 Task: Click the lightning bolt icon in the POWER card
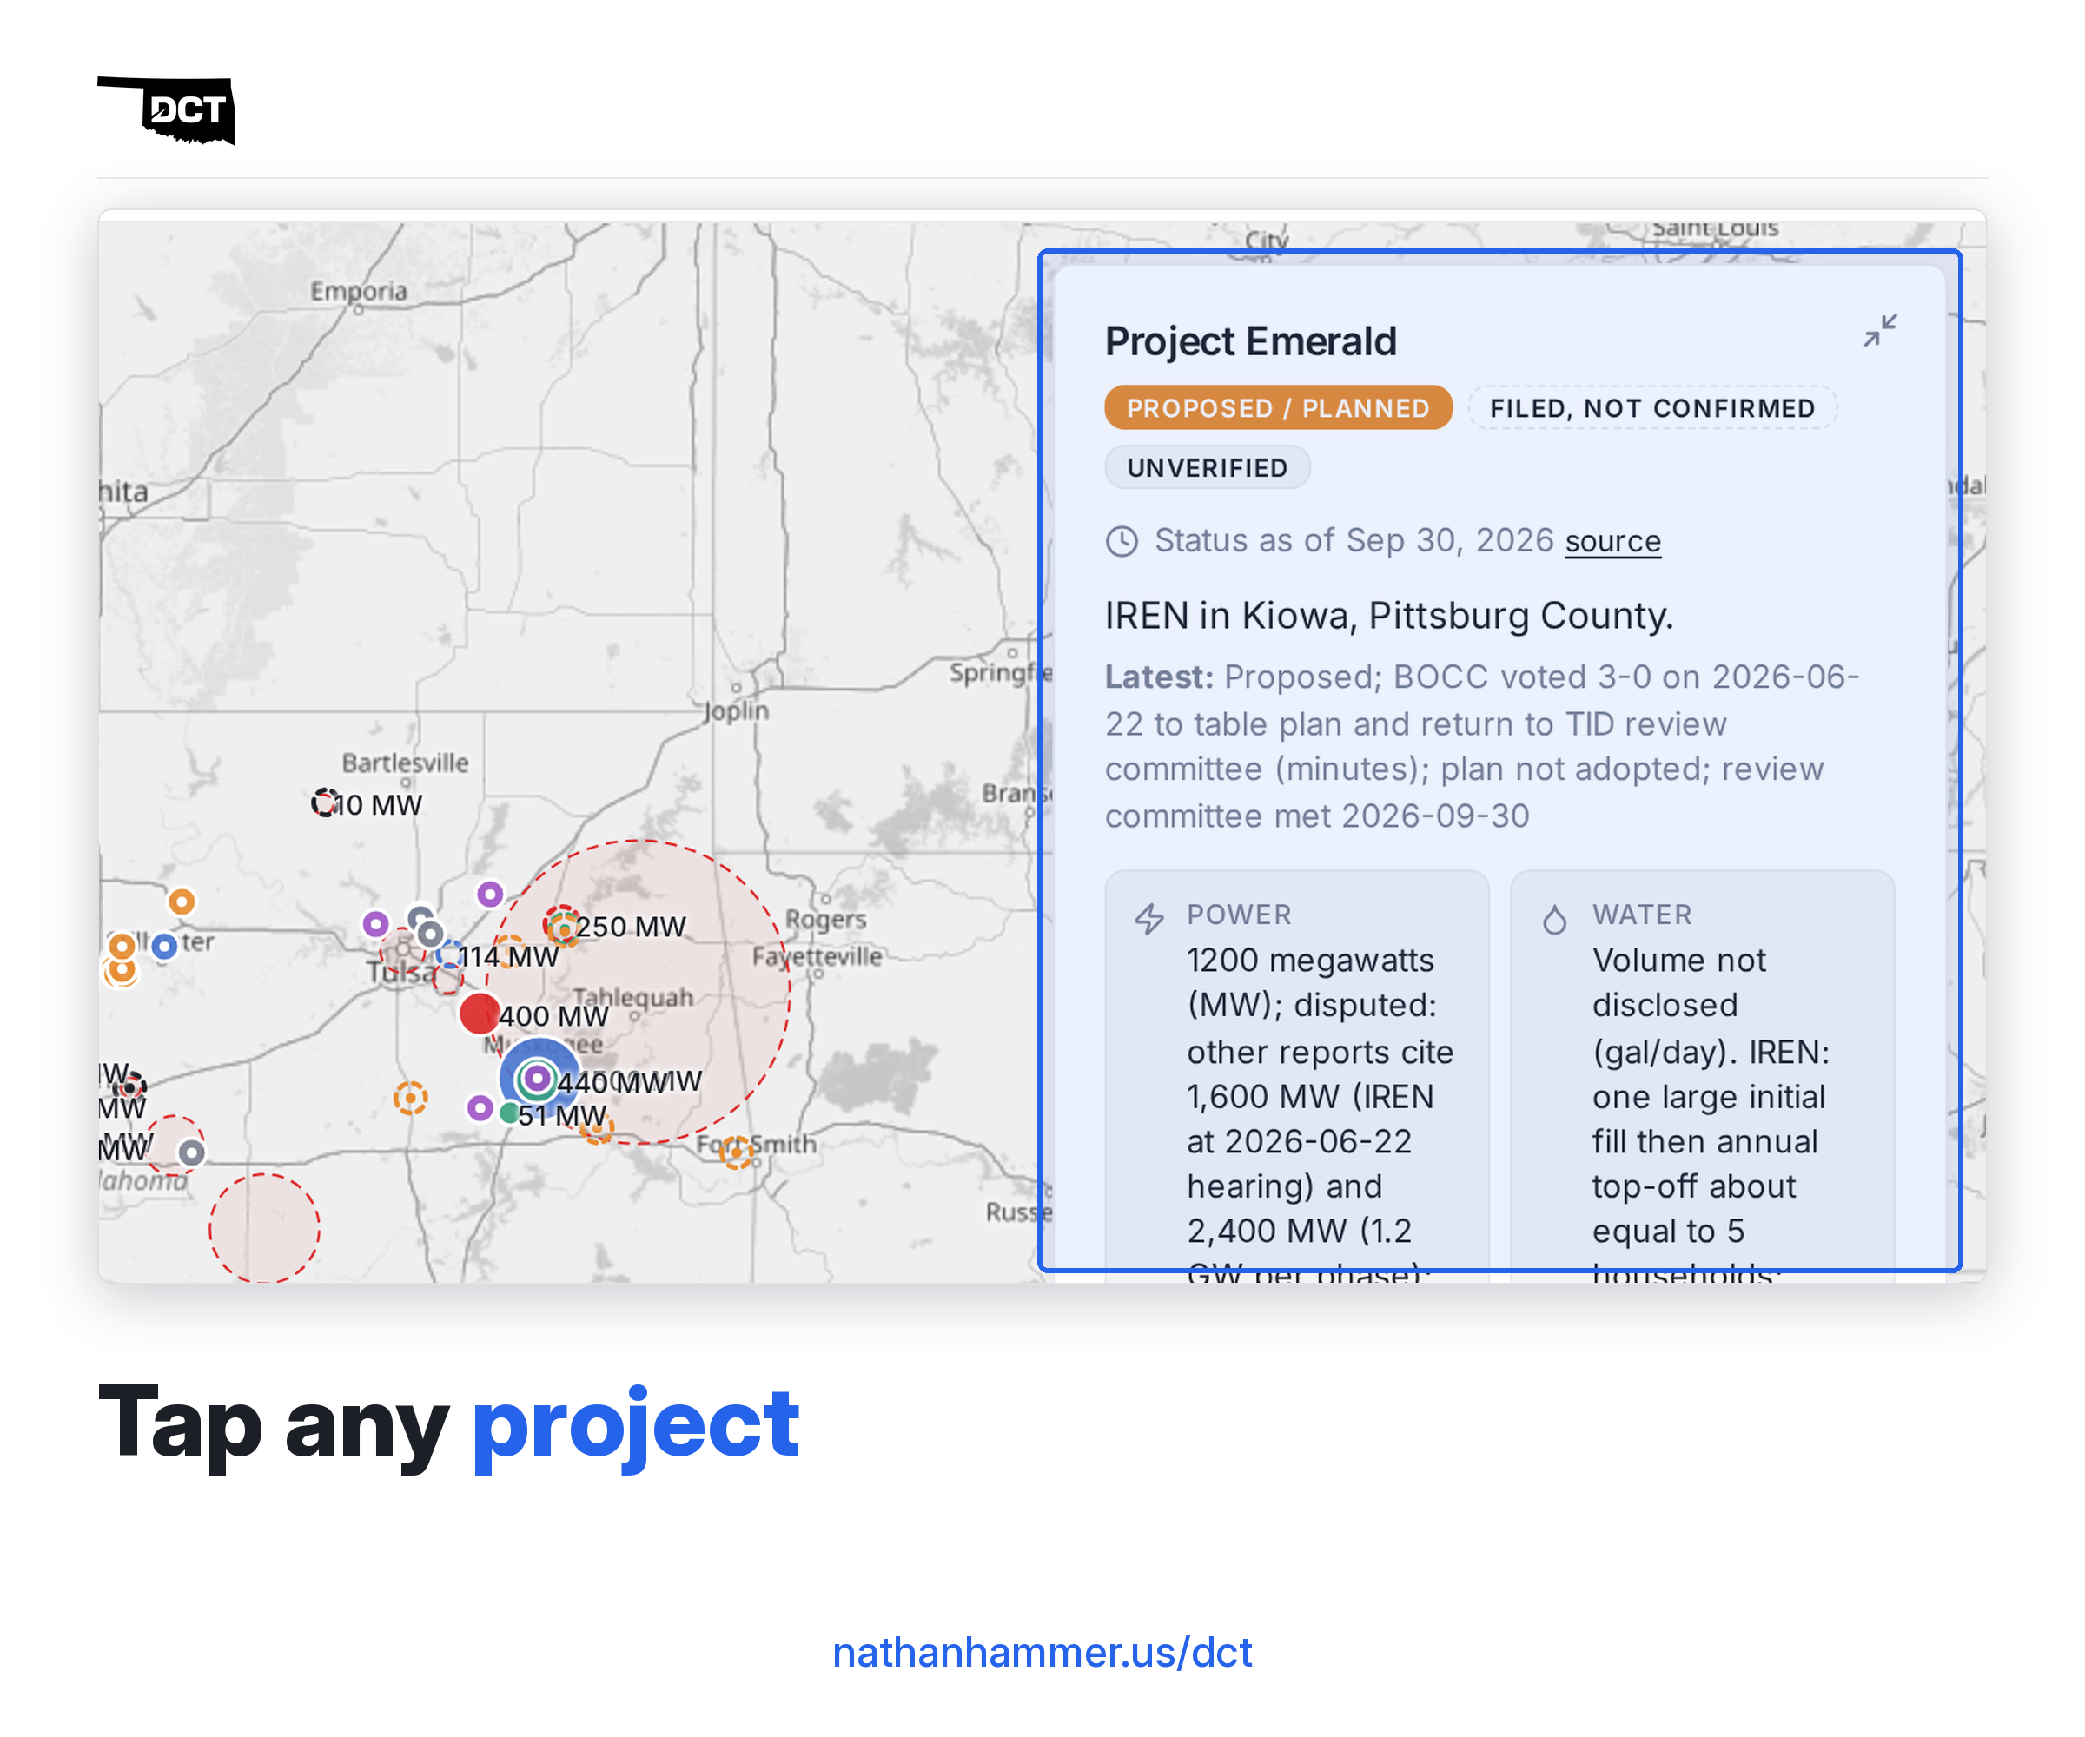pos(1149,919)
